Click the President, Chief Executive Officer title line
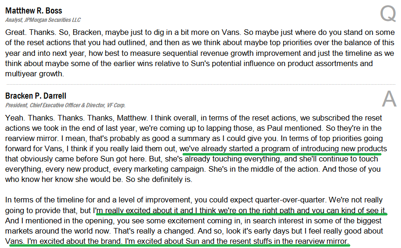 click(x=65, y=105)
